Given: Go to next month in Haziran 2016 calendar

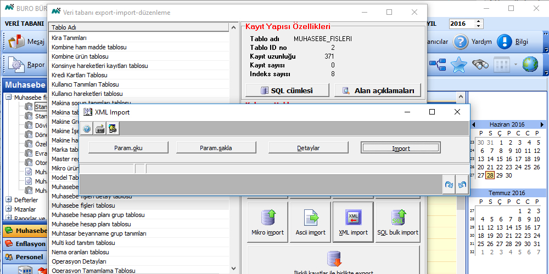Looking at the screenshot, I should tap(542, 125).
